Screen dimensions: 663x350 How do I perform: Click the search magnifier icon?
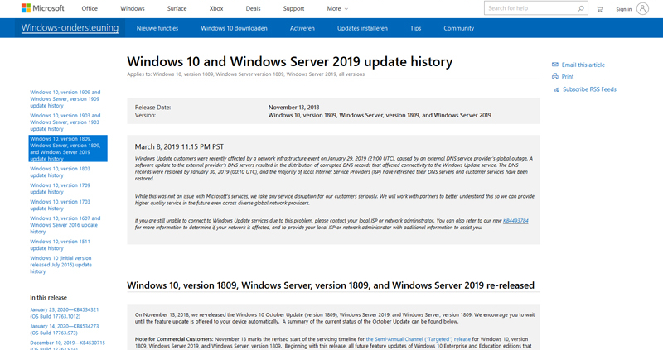coord(581,8)
